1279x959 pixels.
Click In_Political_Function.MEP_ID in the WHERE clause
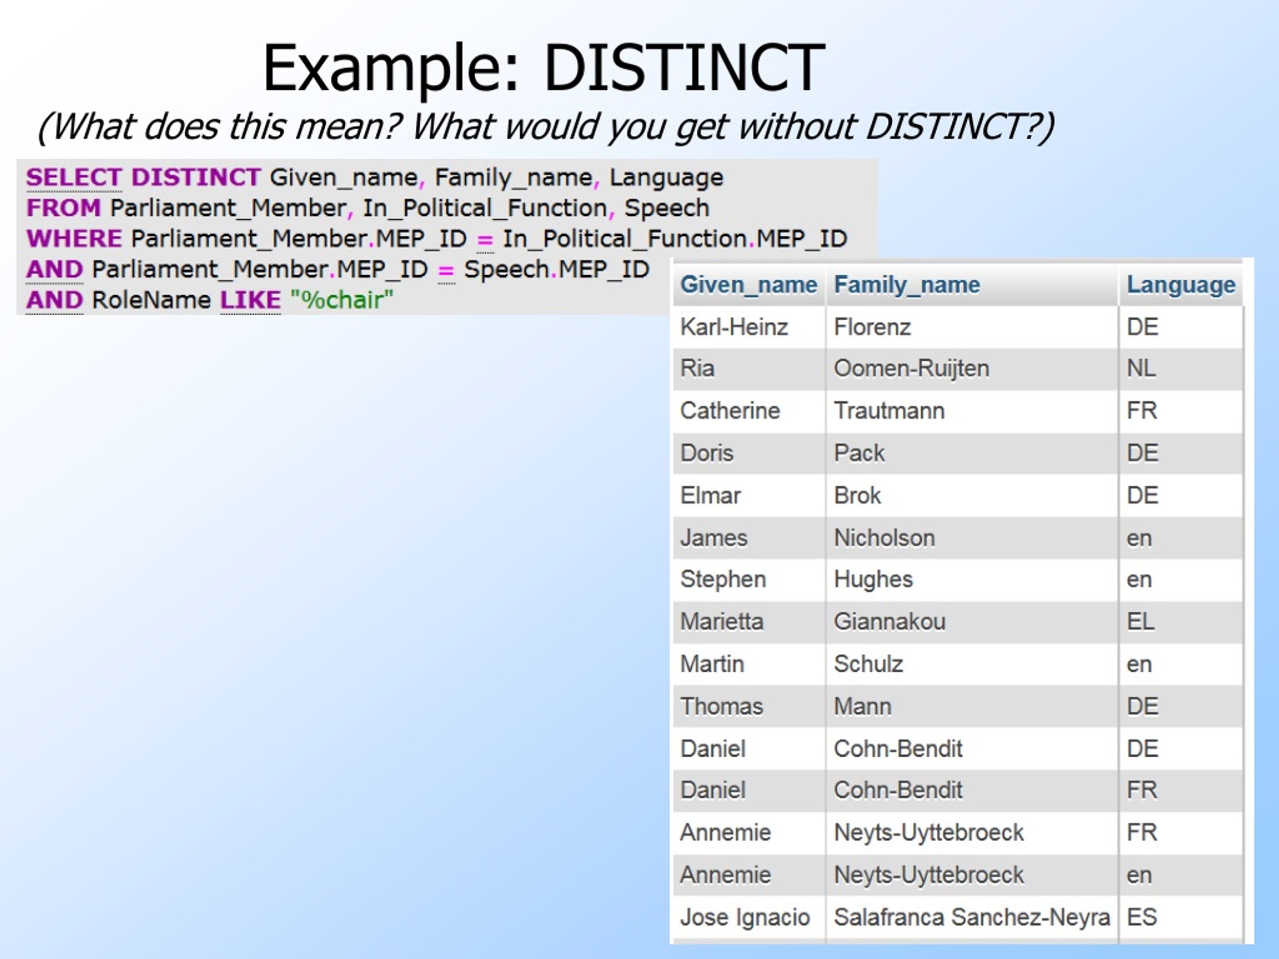tap(675, 239)
